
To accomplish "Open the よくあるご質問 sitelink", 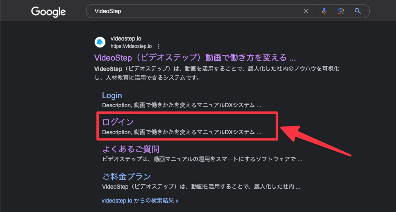I will 131,149.
